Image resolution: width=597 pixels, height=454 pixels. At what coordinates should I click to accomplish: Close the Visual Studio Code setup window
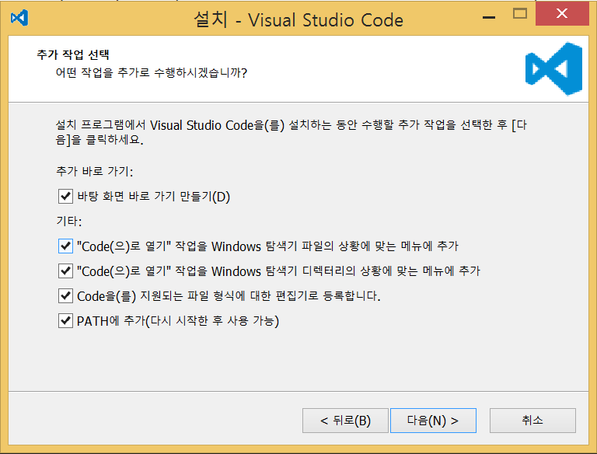[562, 14]
